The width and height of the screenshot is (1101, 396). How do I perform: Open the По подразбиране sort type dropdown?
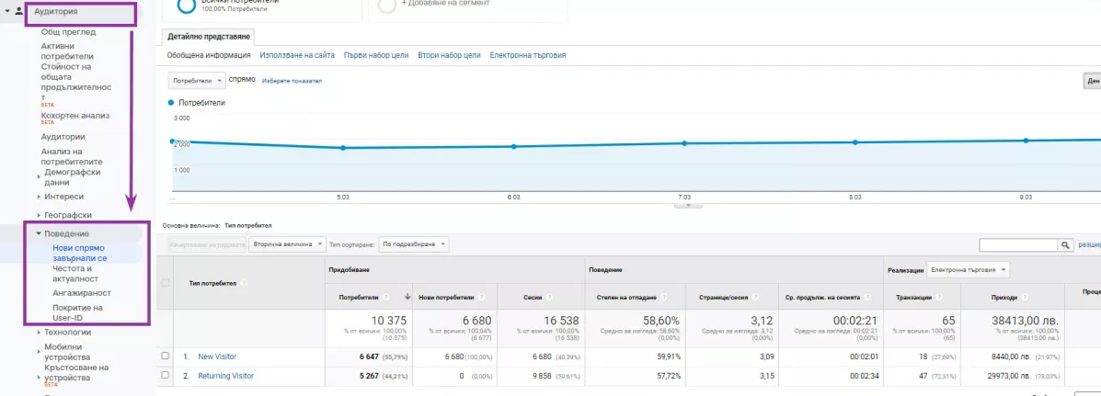pos(414,244)
